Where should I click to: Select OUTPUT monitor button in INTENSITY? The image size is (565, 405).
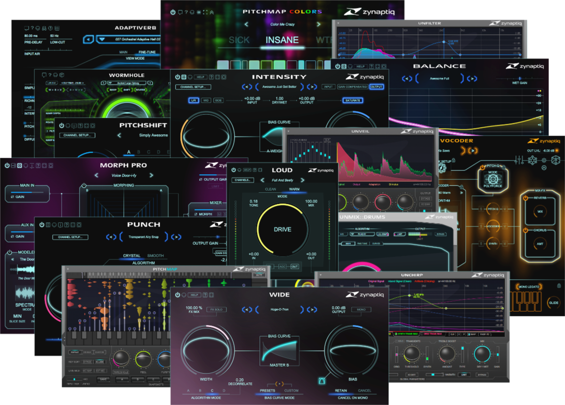coord(376,87)
